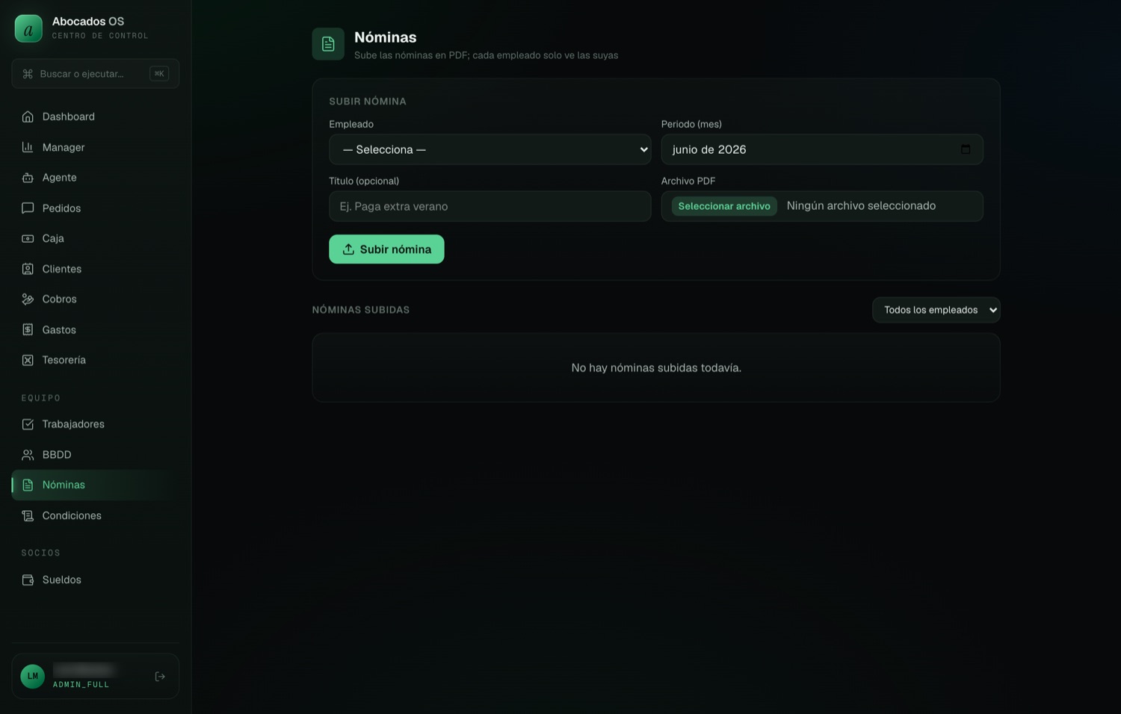The image size is (1121, 714).
Task: Click the Cobros coins icon
Action: pyautogui.click(x=28, y=299)
